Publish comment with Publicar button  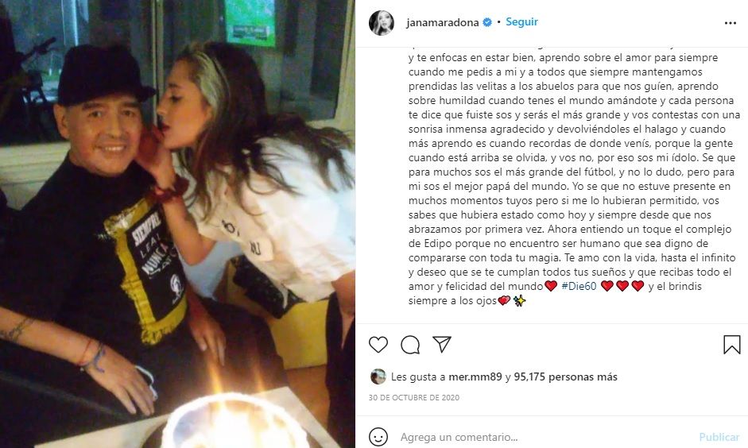pyautogui.click(x=719, y=437)
